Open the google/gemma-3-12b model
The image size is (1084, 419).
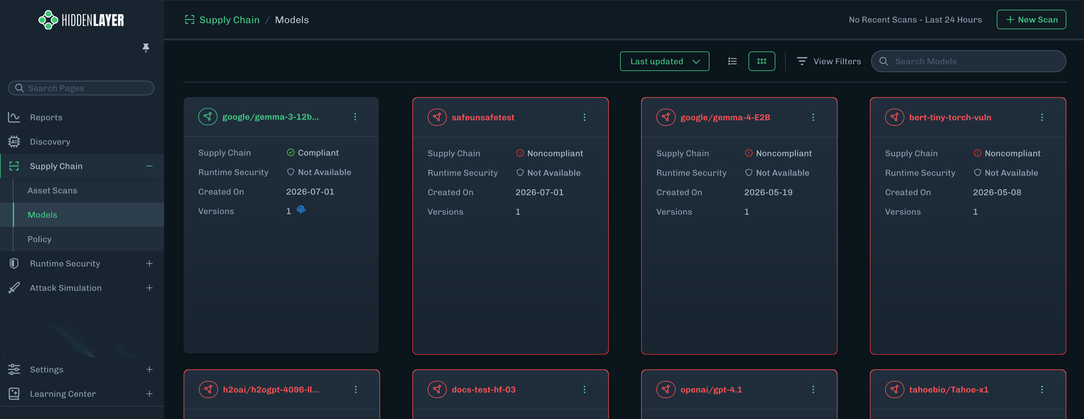coord(270,117)
